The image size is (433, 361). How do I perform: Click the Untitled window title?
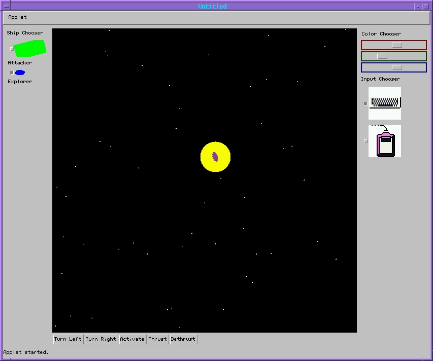(x=212, y=6)
